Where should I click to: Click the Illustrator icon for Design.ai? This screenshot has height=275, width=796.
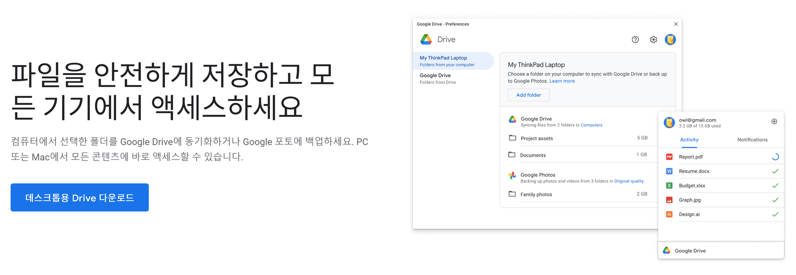coord(669,214)
